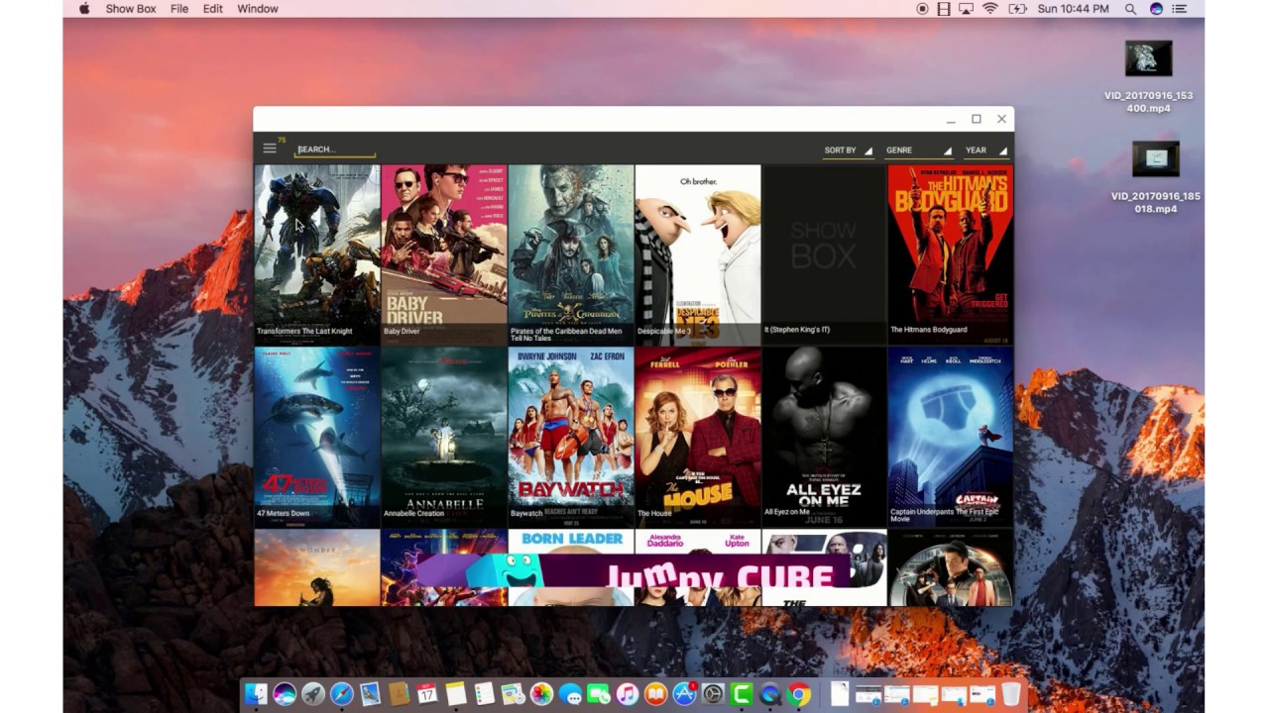Close the Show Box window
1269x713 pixels.
point(1001,119)
